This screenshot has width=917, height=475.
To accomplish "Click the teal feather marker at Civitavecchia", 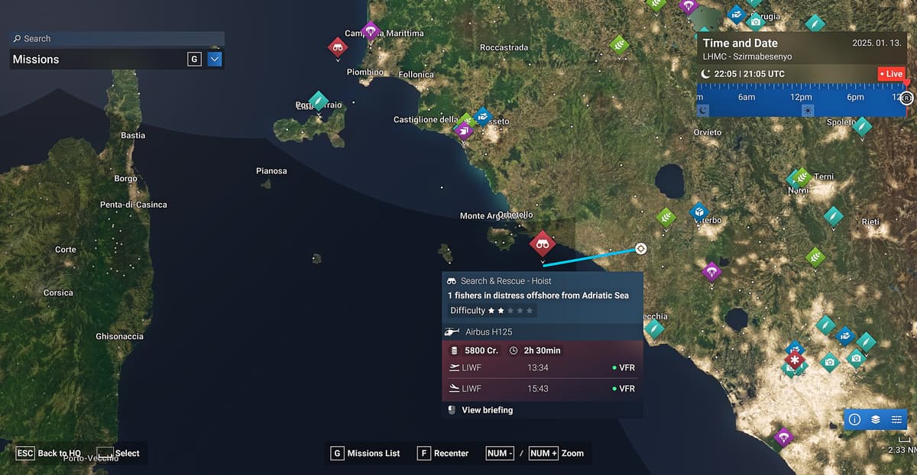I will (x=654, y=328).
